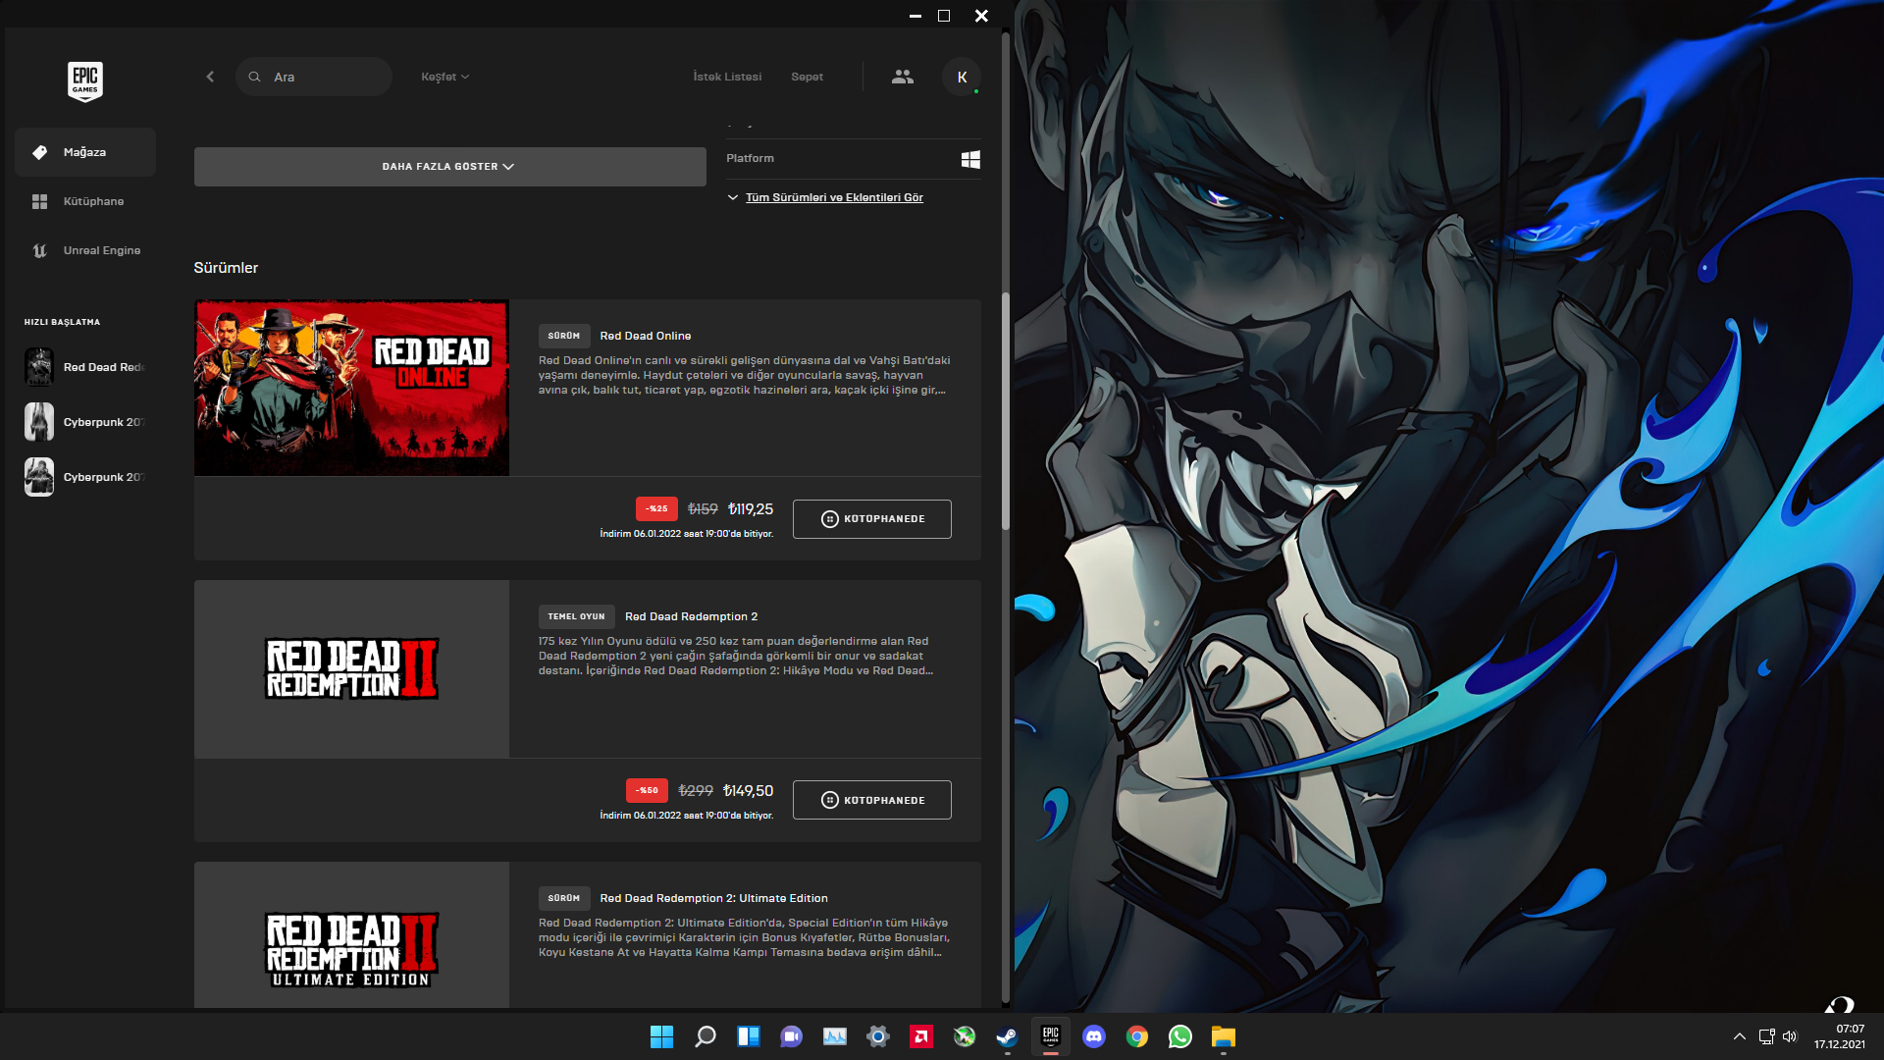The width and height of the screenshot is (1884, 1060).
Task: Click the Epic Games logo
Action: coord(85,80)
